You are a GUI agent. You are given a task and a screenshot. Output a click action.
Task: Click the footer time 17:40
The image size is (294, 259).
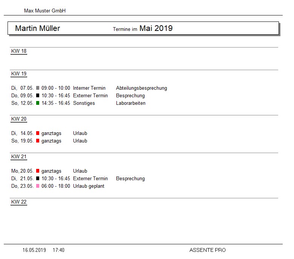click(58, 250)
